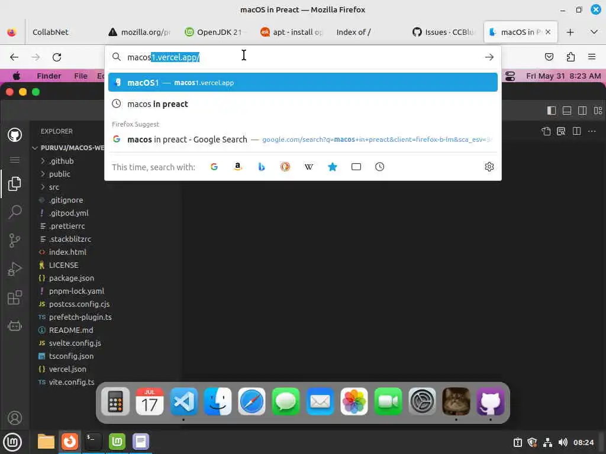This screenshot has width=606, height=454.
Task: Open search settings gear in urlbar dropdown
Action: [489, 167]
